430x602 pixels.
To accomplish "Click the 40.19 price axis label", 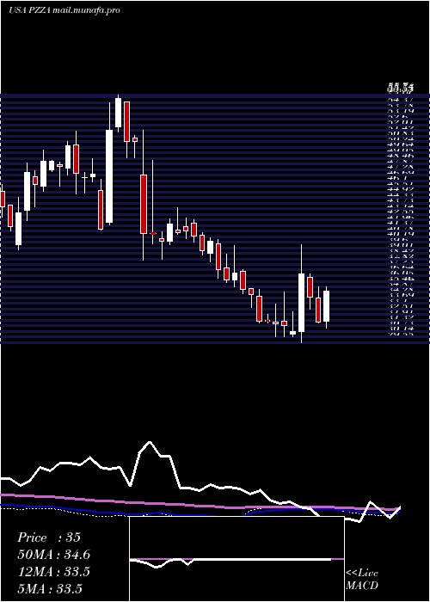I will pos(401,234).
